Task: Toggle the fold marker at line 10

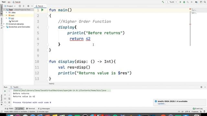Action: click(x=48, y=62)
